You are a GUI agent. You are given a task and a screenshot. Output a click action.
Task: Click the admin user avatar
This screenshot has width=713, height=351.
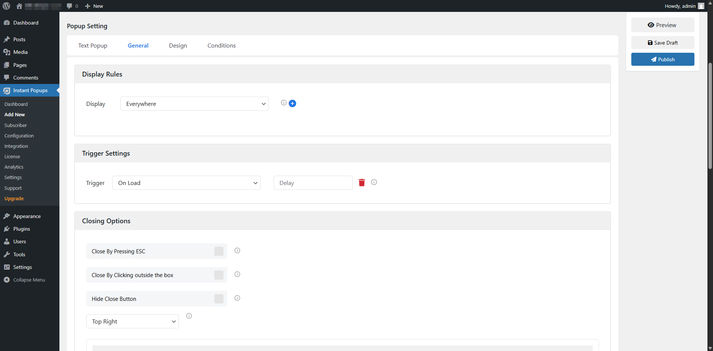[701, 6]
